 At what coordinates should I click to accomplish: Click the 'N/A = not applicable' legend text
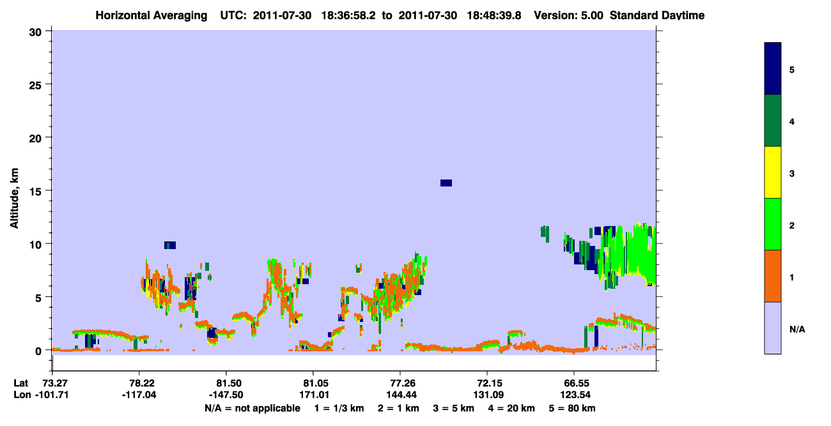coord(252,408)
